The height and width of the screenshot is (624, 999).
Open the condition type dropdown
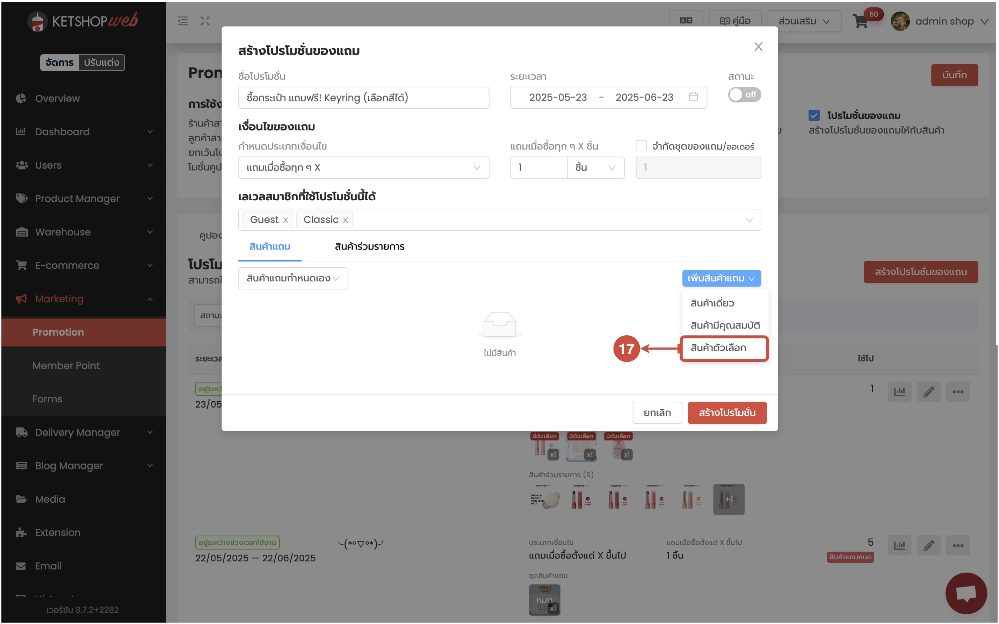tap(363, 168)
